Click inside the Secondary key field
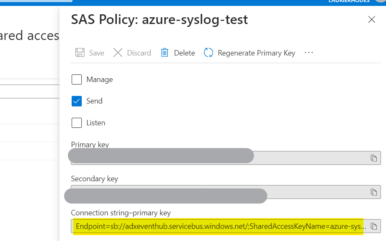 pyautogui.click(x=226, y=192)
